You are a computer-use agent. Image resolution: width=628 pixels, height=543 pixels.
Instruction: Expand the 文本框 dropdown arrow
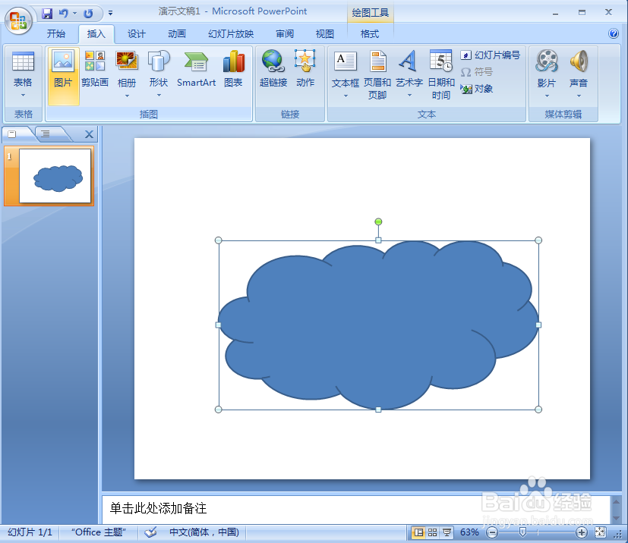click(x=346, y=96)
